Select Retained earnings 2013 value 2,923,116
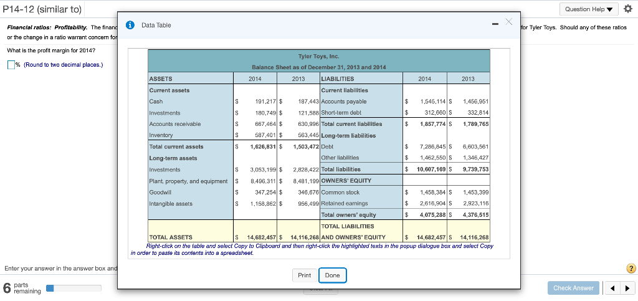The width and height of the screenshot is (638, 301). [x=476, y=203]
